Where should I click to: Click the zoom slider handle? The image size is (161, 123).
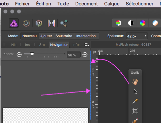[32, 54]
